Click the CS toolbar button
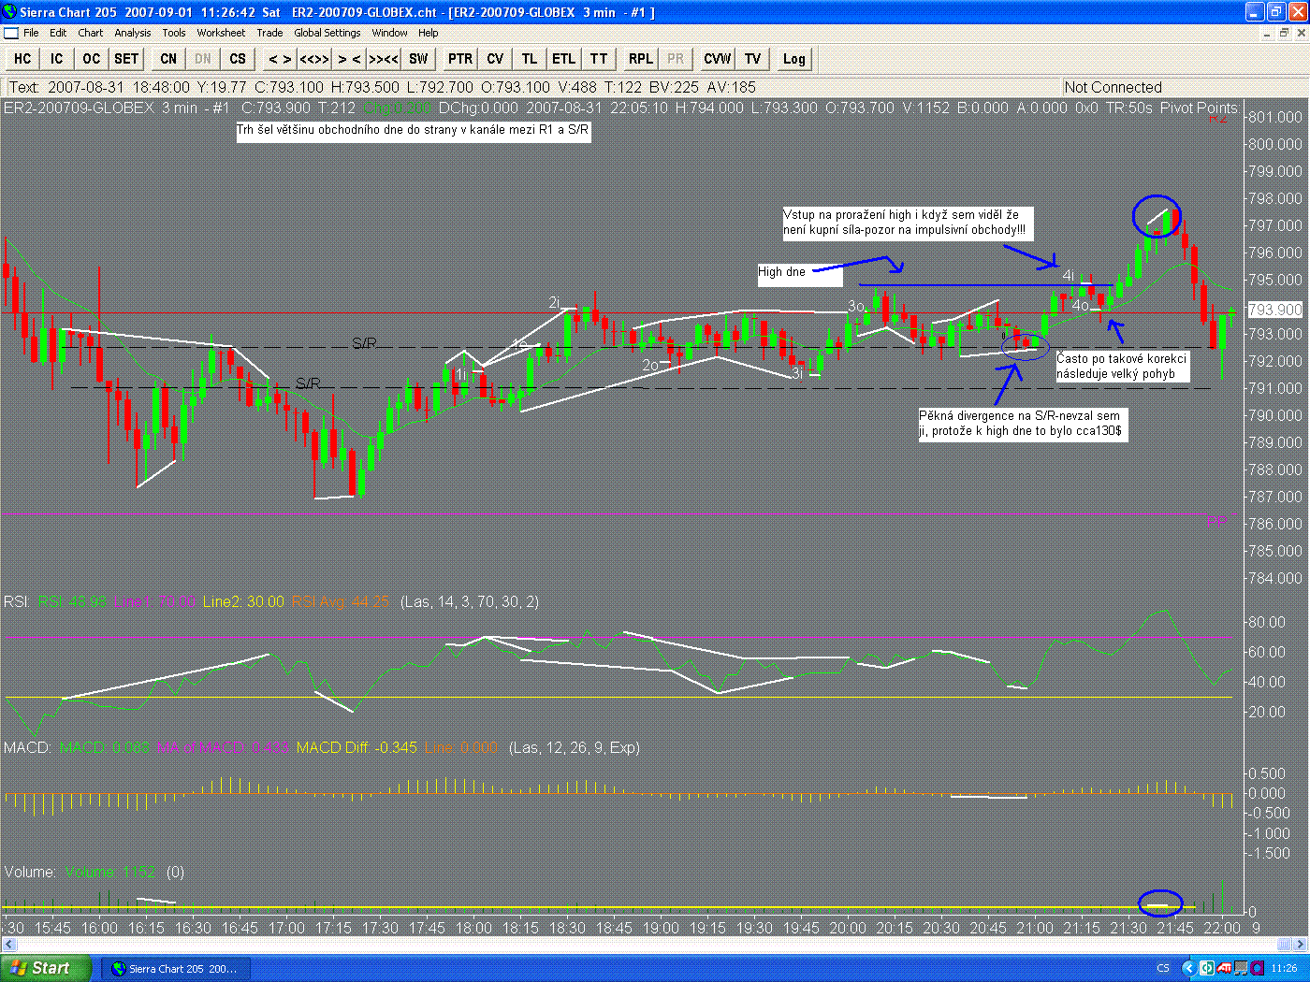The width and height of the screenshot is (1310, 982). [x=238, y=59]
